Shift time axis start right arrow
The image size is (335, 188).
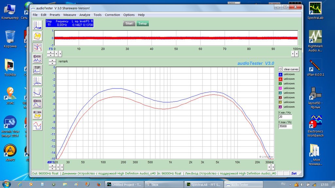pyautogui.click(x=60, y=54)
